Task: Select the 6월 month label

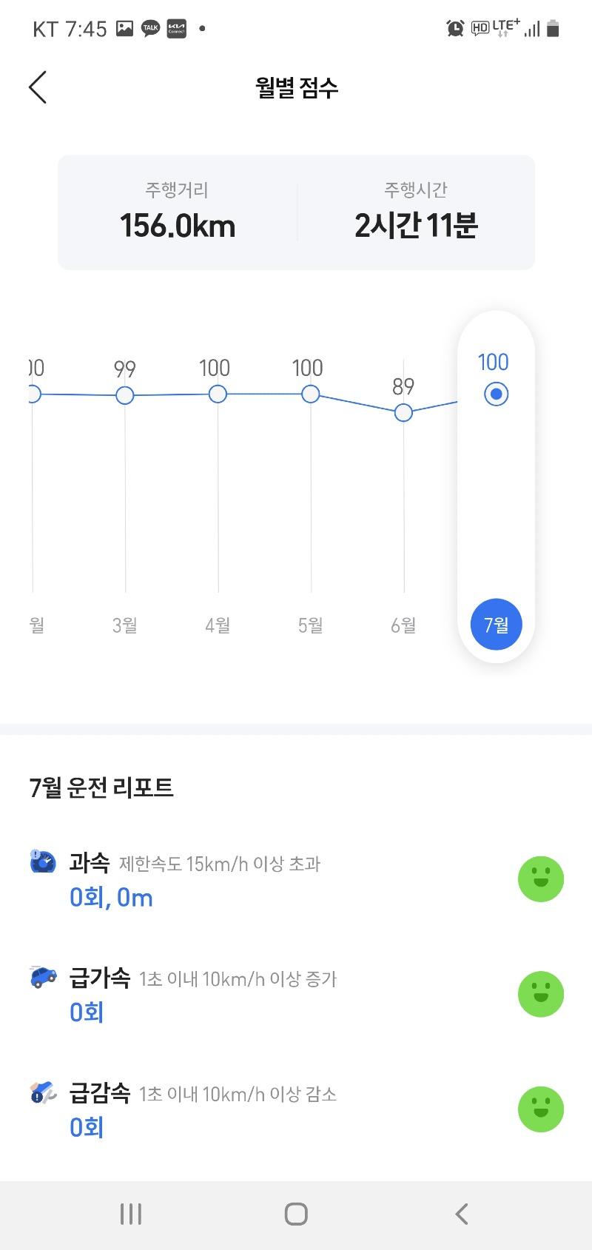Action: (x=403, y=625)
